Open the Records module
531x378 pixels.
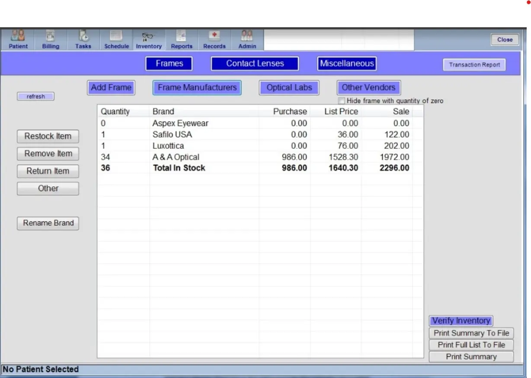coord(214,39)
